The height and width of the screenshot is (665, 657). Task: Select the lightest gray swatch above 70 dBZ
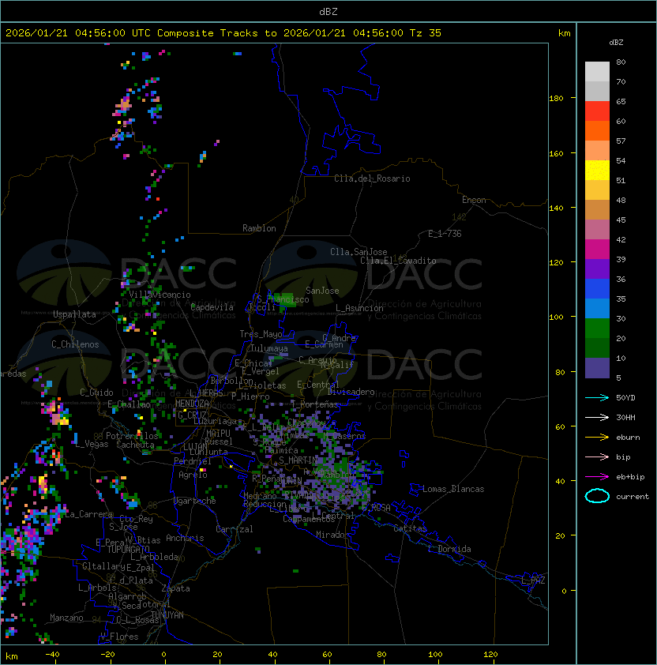(597, 72)
